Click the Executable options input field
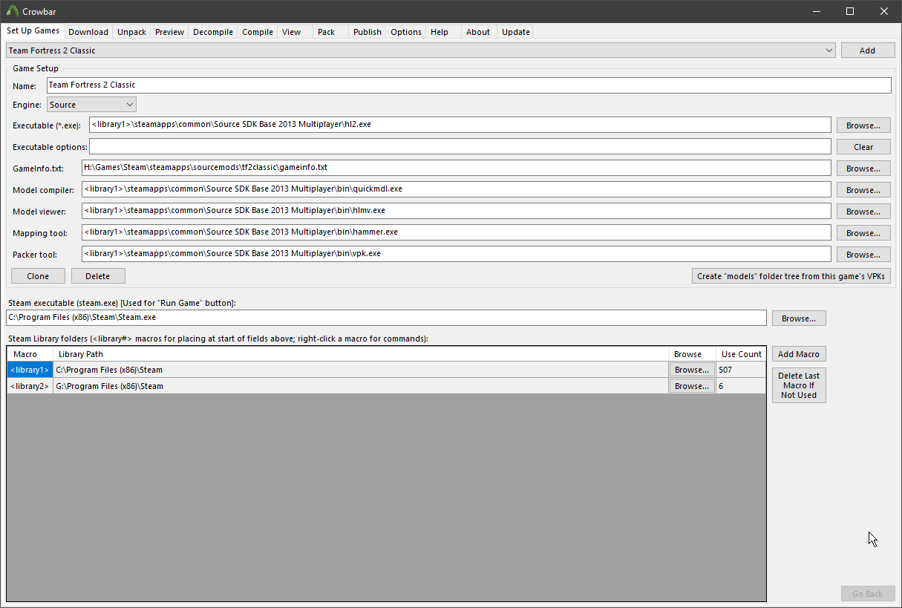This screenshot has height=608, width=902. (460, 146)
